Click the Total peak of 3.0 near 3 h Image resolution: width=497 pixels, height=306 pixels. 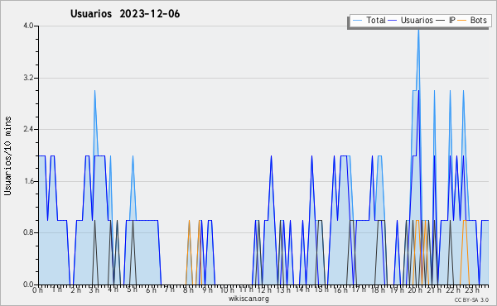[x=94, y=91]
